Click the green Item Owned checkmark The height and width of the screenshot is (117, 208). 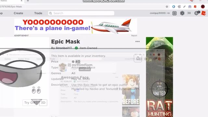click(x=76, y=48)
